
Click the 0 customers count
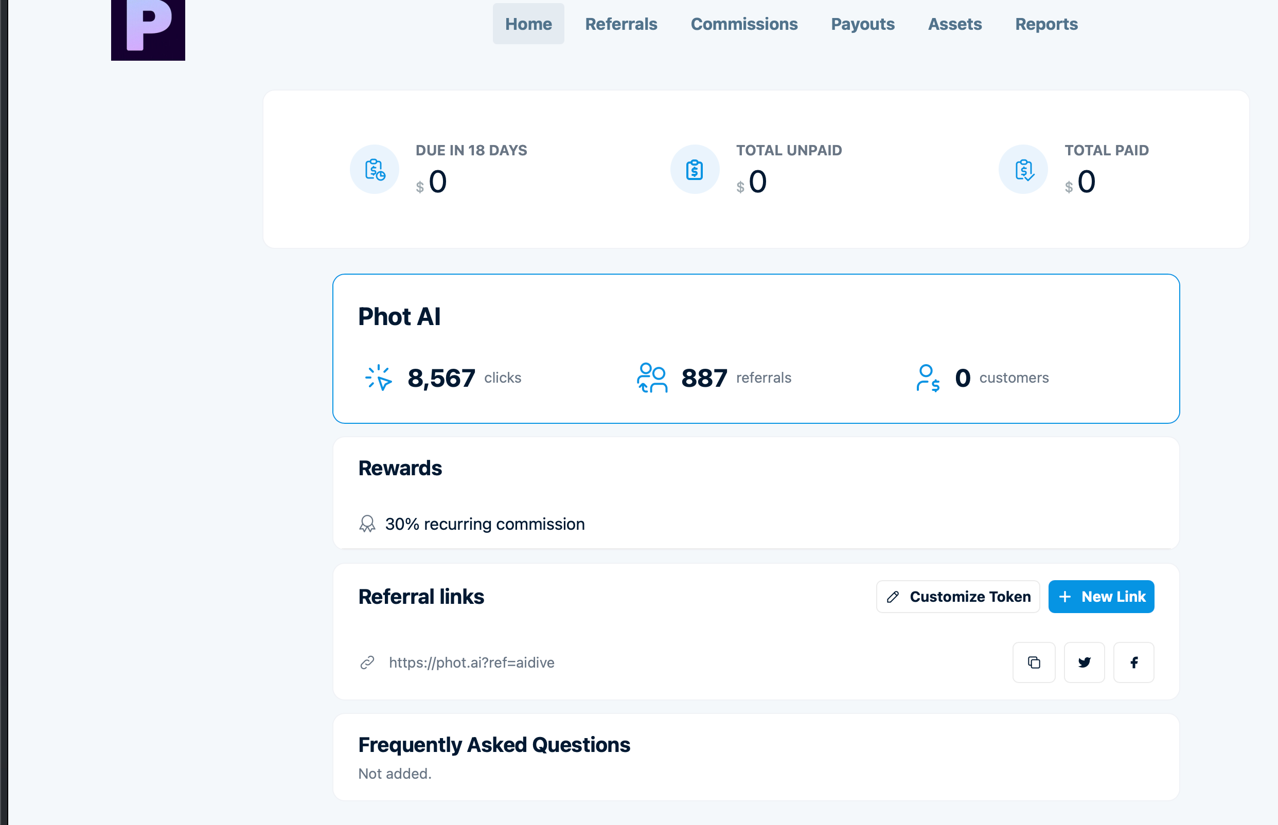click(x=963, y=378)
